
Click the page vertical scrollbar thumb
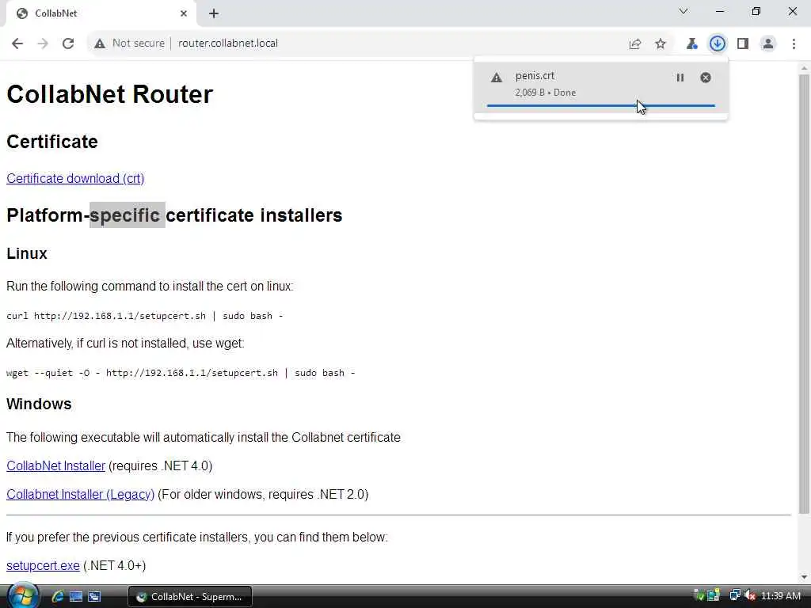(804, 294)
